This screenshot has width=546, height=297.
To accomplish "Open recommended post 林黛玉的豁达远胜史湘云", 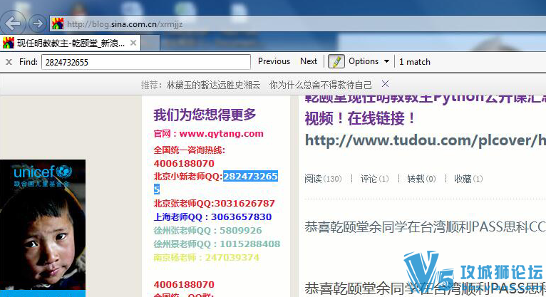I will pos(213,85).
